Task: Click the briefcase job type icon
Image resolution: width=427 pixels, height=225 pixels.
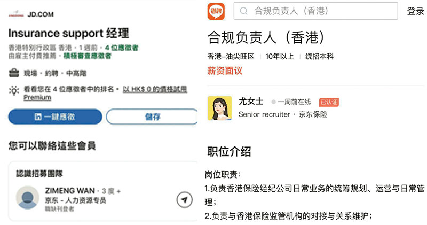Action: coord(13,73)
